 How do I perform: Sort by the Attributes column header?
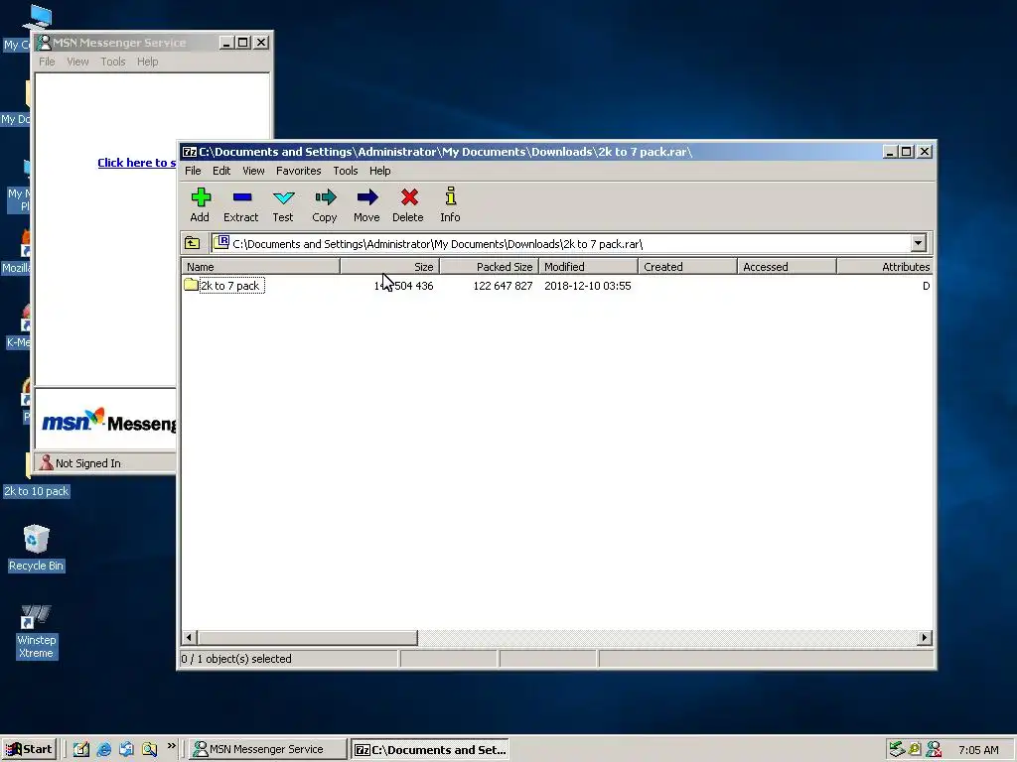click(x=885, y=266)
